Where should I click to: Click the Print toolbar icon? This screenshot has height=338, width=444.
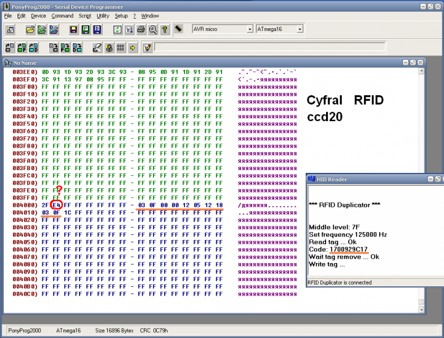coord(141,29)
